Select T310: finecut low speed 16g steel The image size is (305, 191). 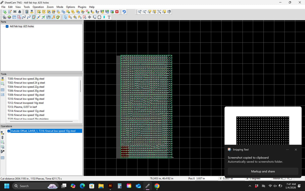(x=26, y=99)
